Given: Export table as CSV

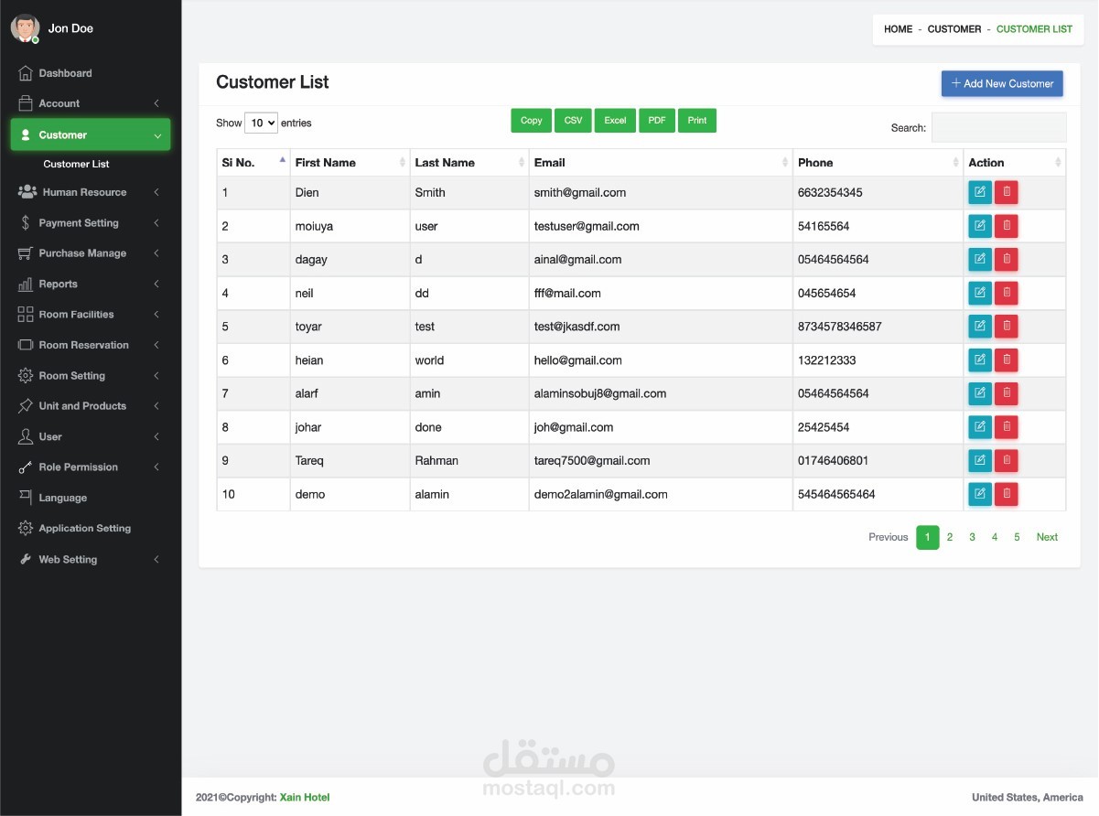Looking at the screenshot, I should pos(573,121).
